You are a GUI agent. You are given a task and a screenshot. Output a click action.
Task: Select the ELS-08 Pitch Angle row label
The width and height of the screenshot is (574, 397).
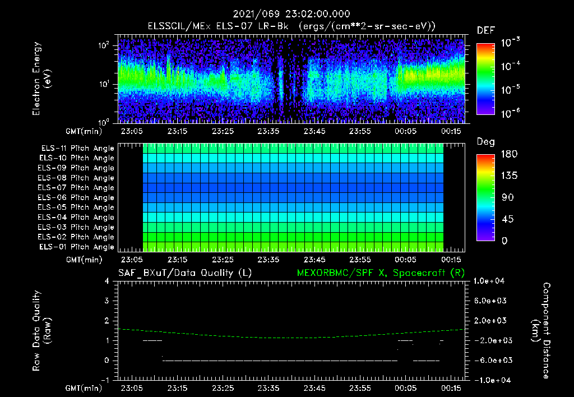[76, 178]
